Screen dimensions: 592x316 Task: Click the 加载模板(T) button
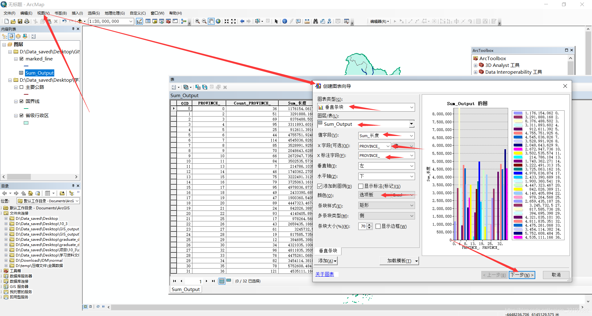pyautogui.click(x=399, y=261)
